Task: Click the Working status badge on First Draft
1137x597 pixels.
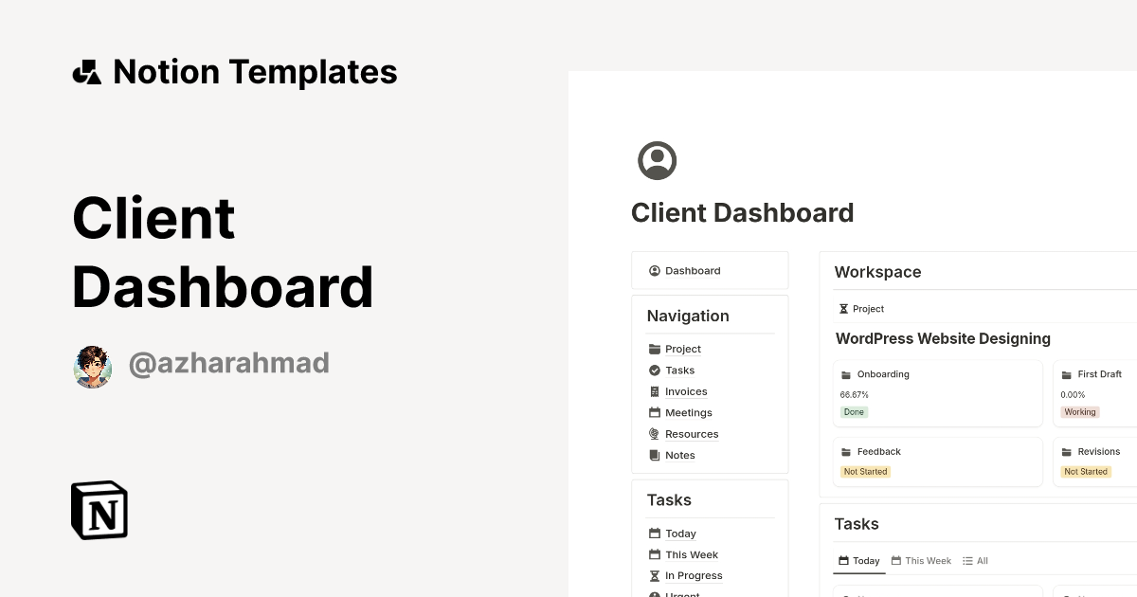Action: pyautogui.click(x=1079, y=412)
